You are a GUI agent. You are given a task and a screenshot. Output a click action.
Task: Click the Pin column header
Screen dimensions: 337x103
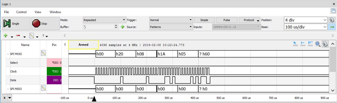coord(54,45)
